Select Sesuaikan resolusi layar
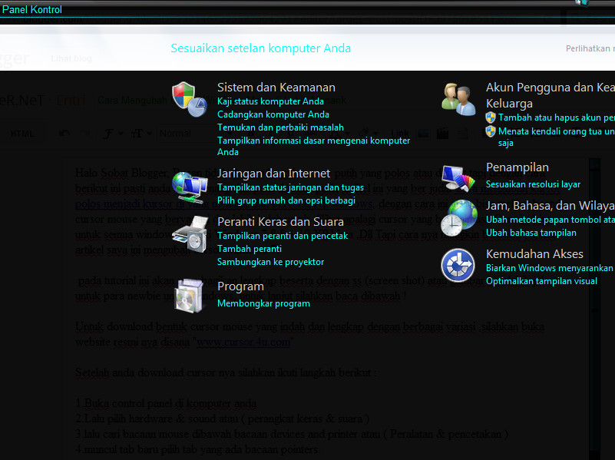Image resolution: width=615 pixels, height=460 pixels. pos(533,184)
